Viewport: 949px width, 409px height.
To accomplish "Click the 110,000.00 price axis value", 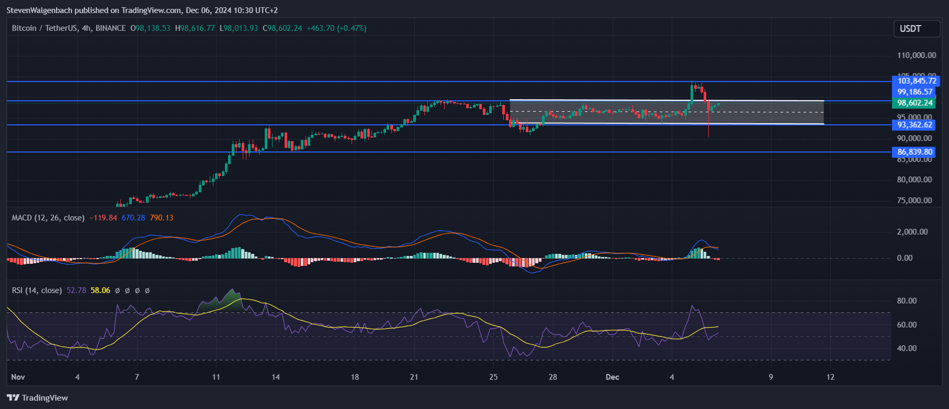I will point(917,55).
